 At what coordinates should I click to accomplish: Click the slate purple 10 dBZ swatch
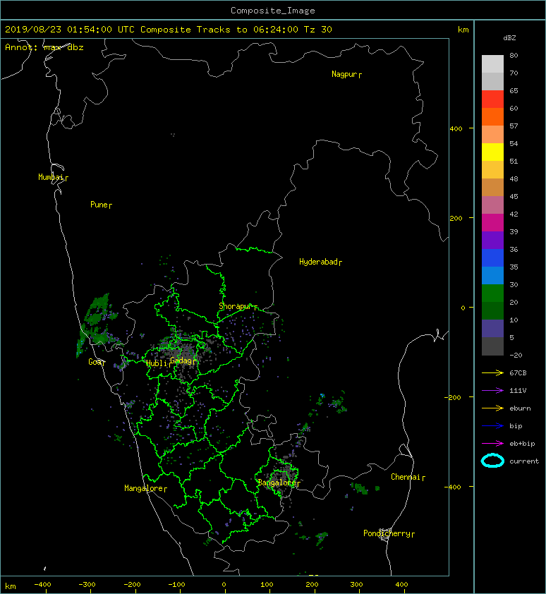tap(492, 328)
